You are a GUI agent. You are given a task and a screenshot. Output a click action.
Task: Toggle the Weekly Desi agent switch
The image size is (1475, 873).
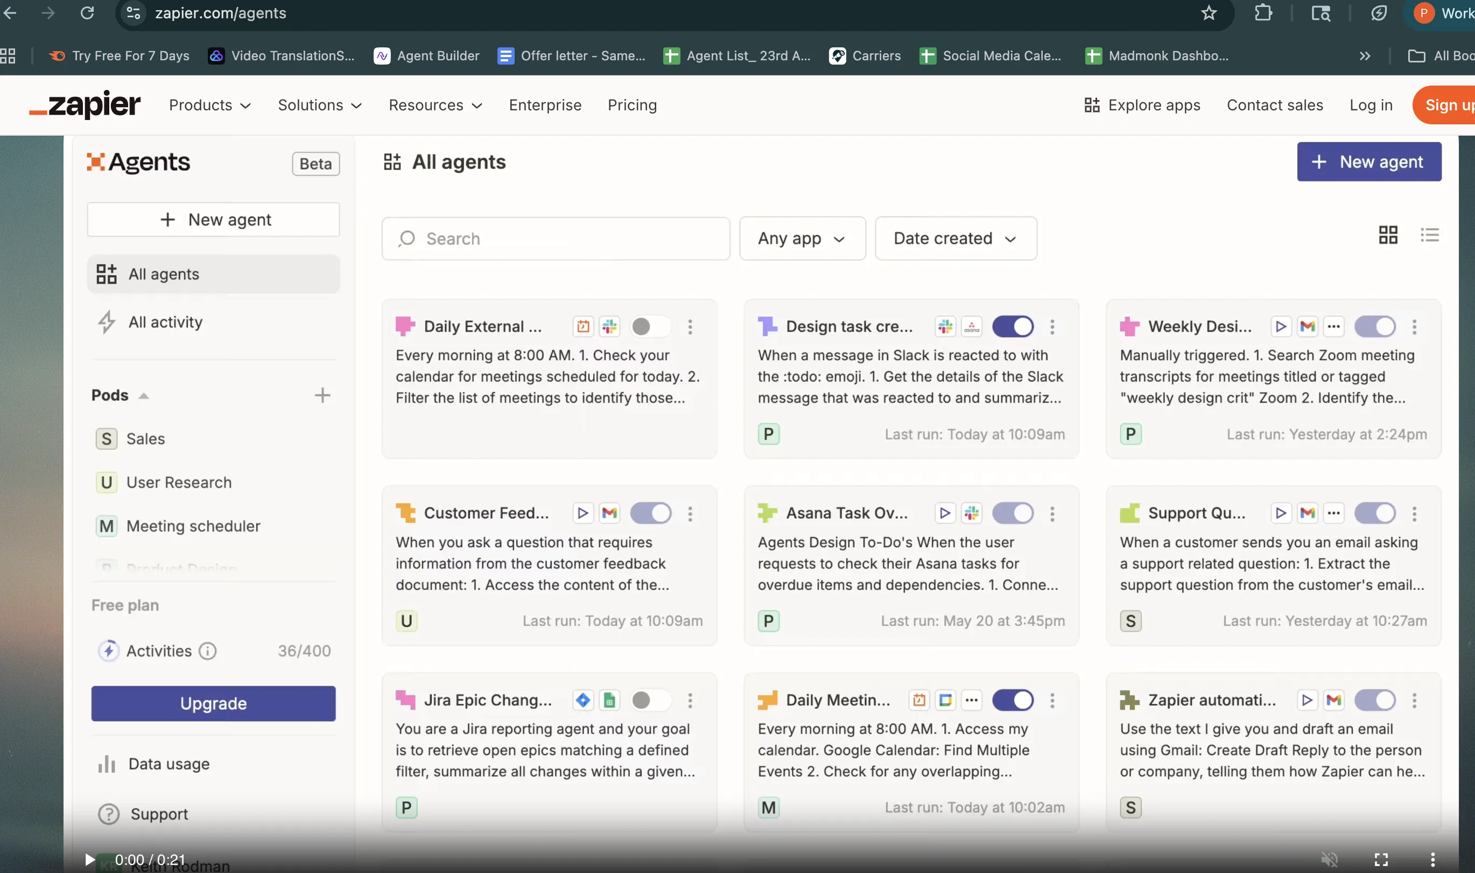click(1375, 327)
